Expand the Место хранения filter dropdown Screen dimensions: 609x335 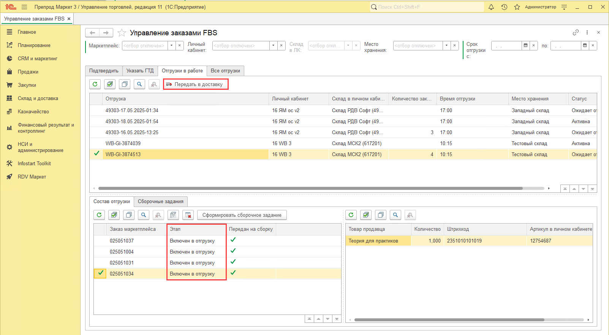tap(447, 45)
